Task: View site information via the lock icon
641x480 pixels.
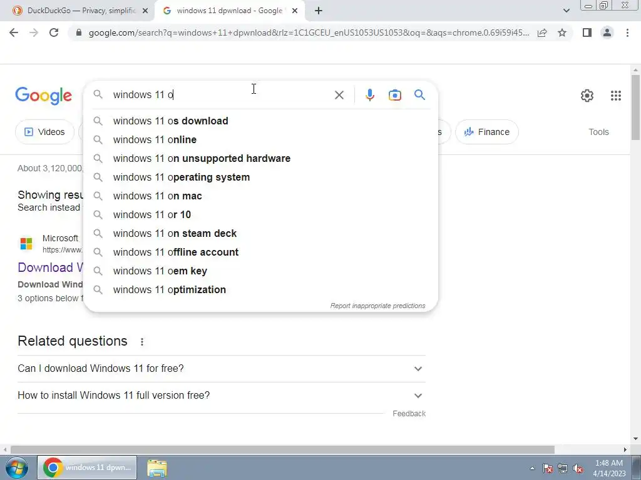Action: click(79, 32)
